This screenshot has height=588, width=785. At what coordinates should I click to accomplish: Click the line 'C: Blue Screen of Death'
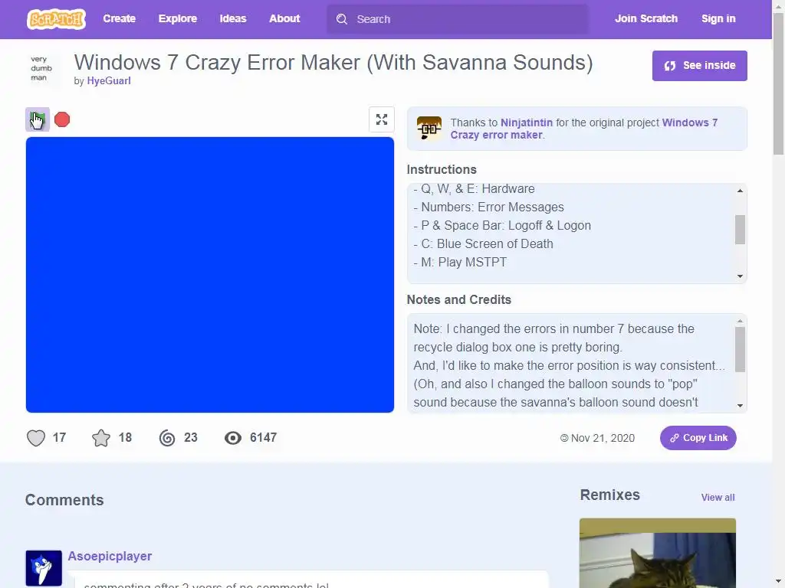(484, 244)
